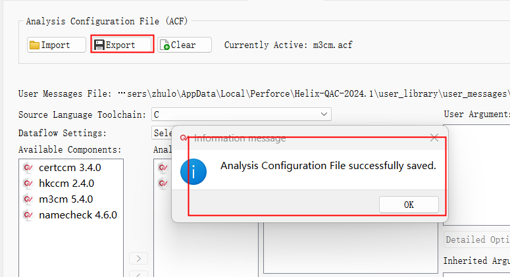
Task: Click the certccm 3.4.0 component icon
Action: 28,167
